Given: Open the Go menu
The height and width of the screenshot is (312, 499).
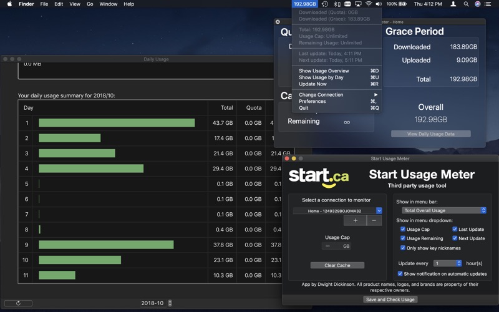Looking at the screenshot, I should coord(90,4).
